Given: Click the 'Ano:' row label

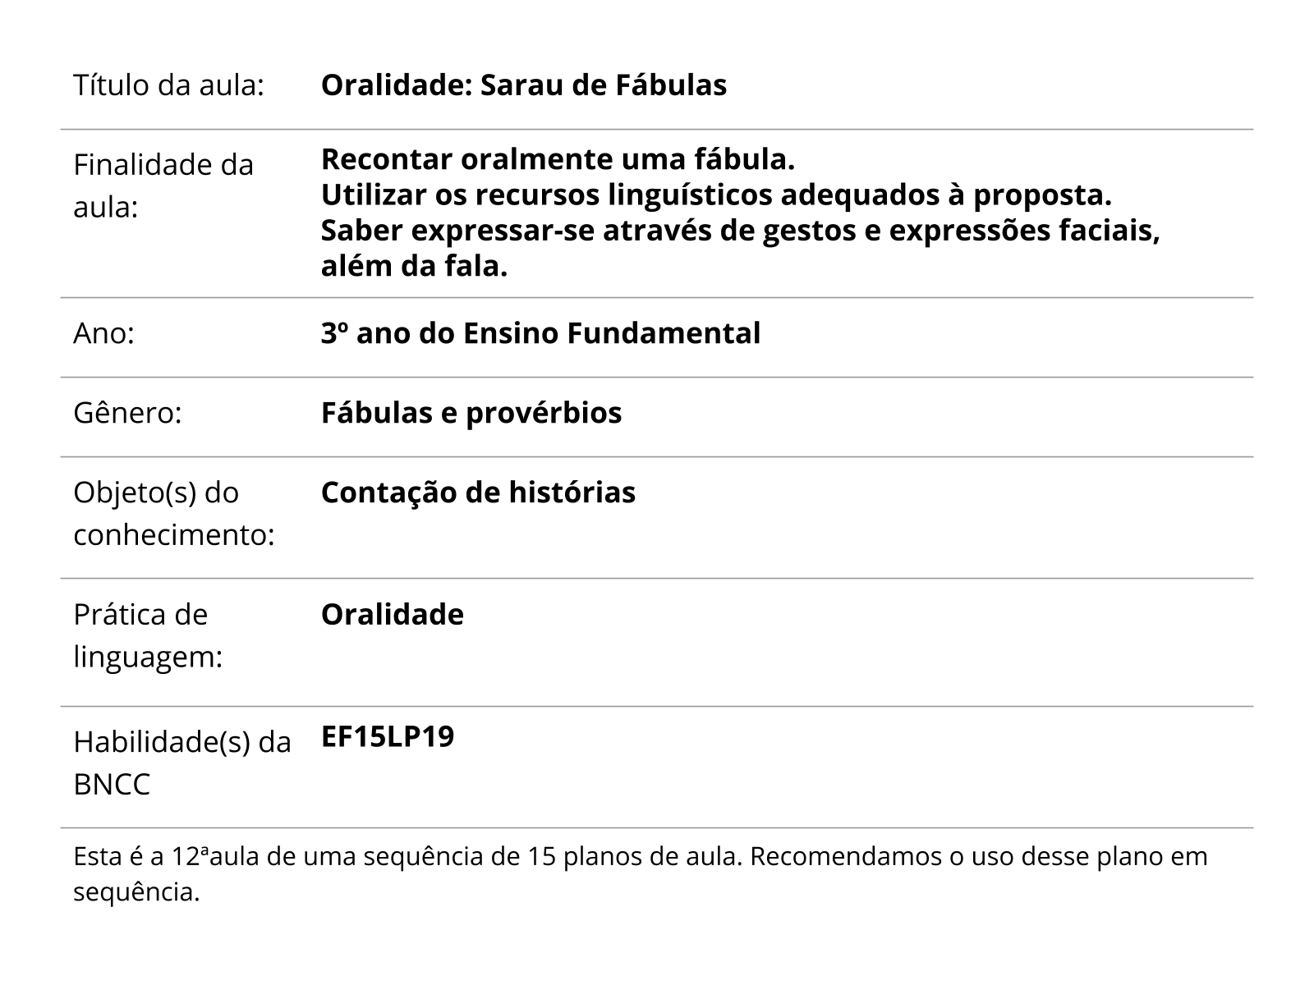Looking at the screenshot, I should [103, 334].
